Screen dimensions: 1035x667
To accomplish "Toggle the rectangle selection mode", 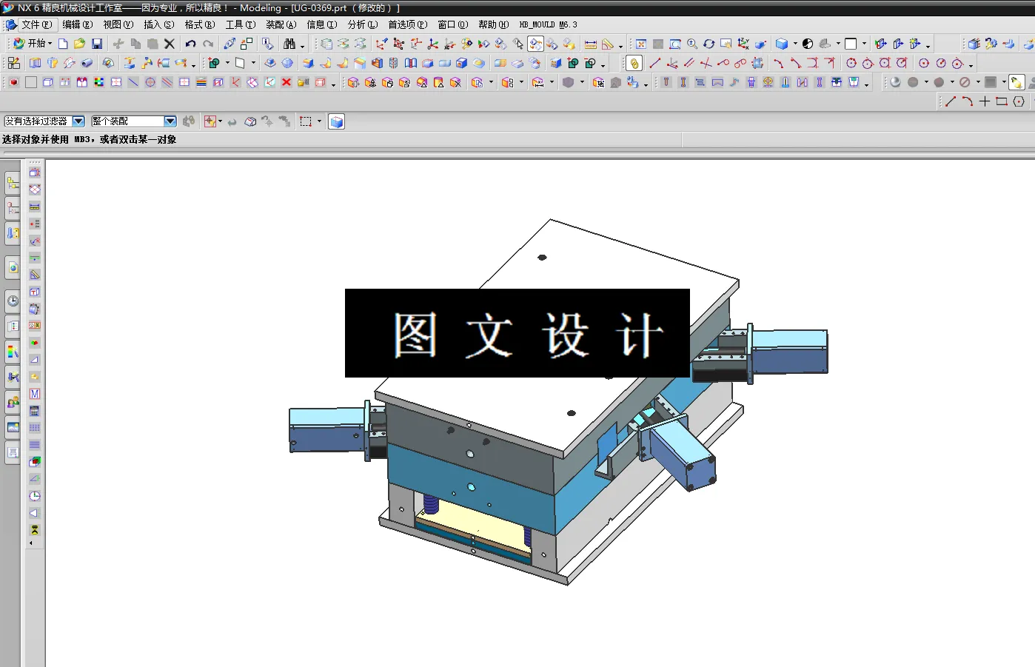I will coord(306,121).
